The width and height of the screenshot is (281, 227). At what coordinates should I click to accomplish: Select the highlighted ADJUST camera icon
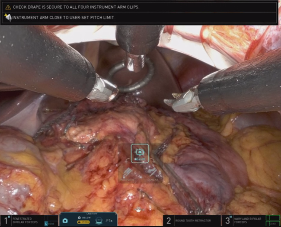pyautogui.click(x=140, y=153)
